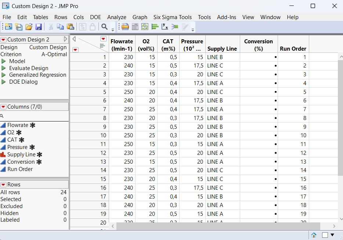
Task: Click the Distribution bar chart toolbar icon
Action: coord(155,27)
